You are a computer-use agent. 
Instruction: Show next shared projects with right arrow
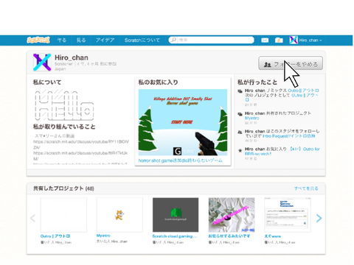[x=319, y=218]
